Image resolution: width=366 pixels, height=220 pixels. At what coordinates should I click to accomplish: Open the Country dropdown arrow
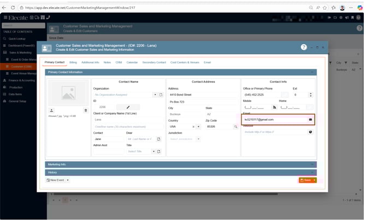coord(199,126)
